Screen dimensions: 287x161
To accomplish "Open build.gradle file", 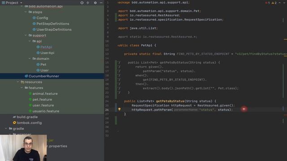I will pyautogui.click(x=27, y=117).
